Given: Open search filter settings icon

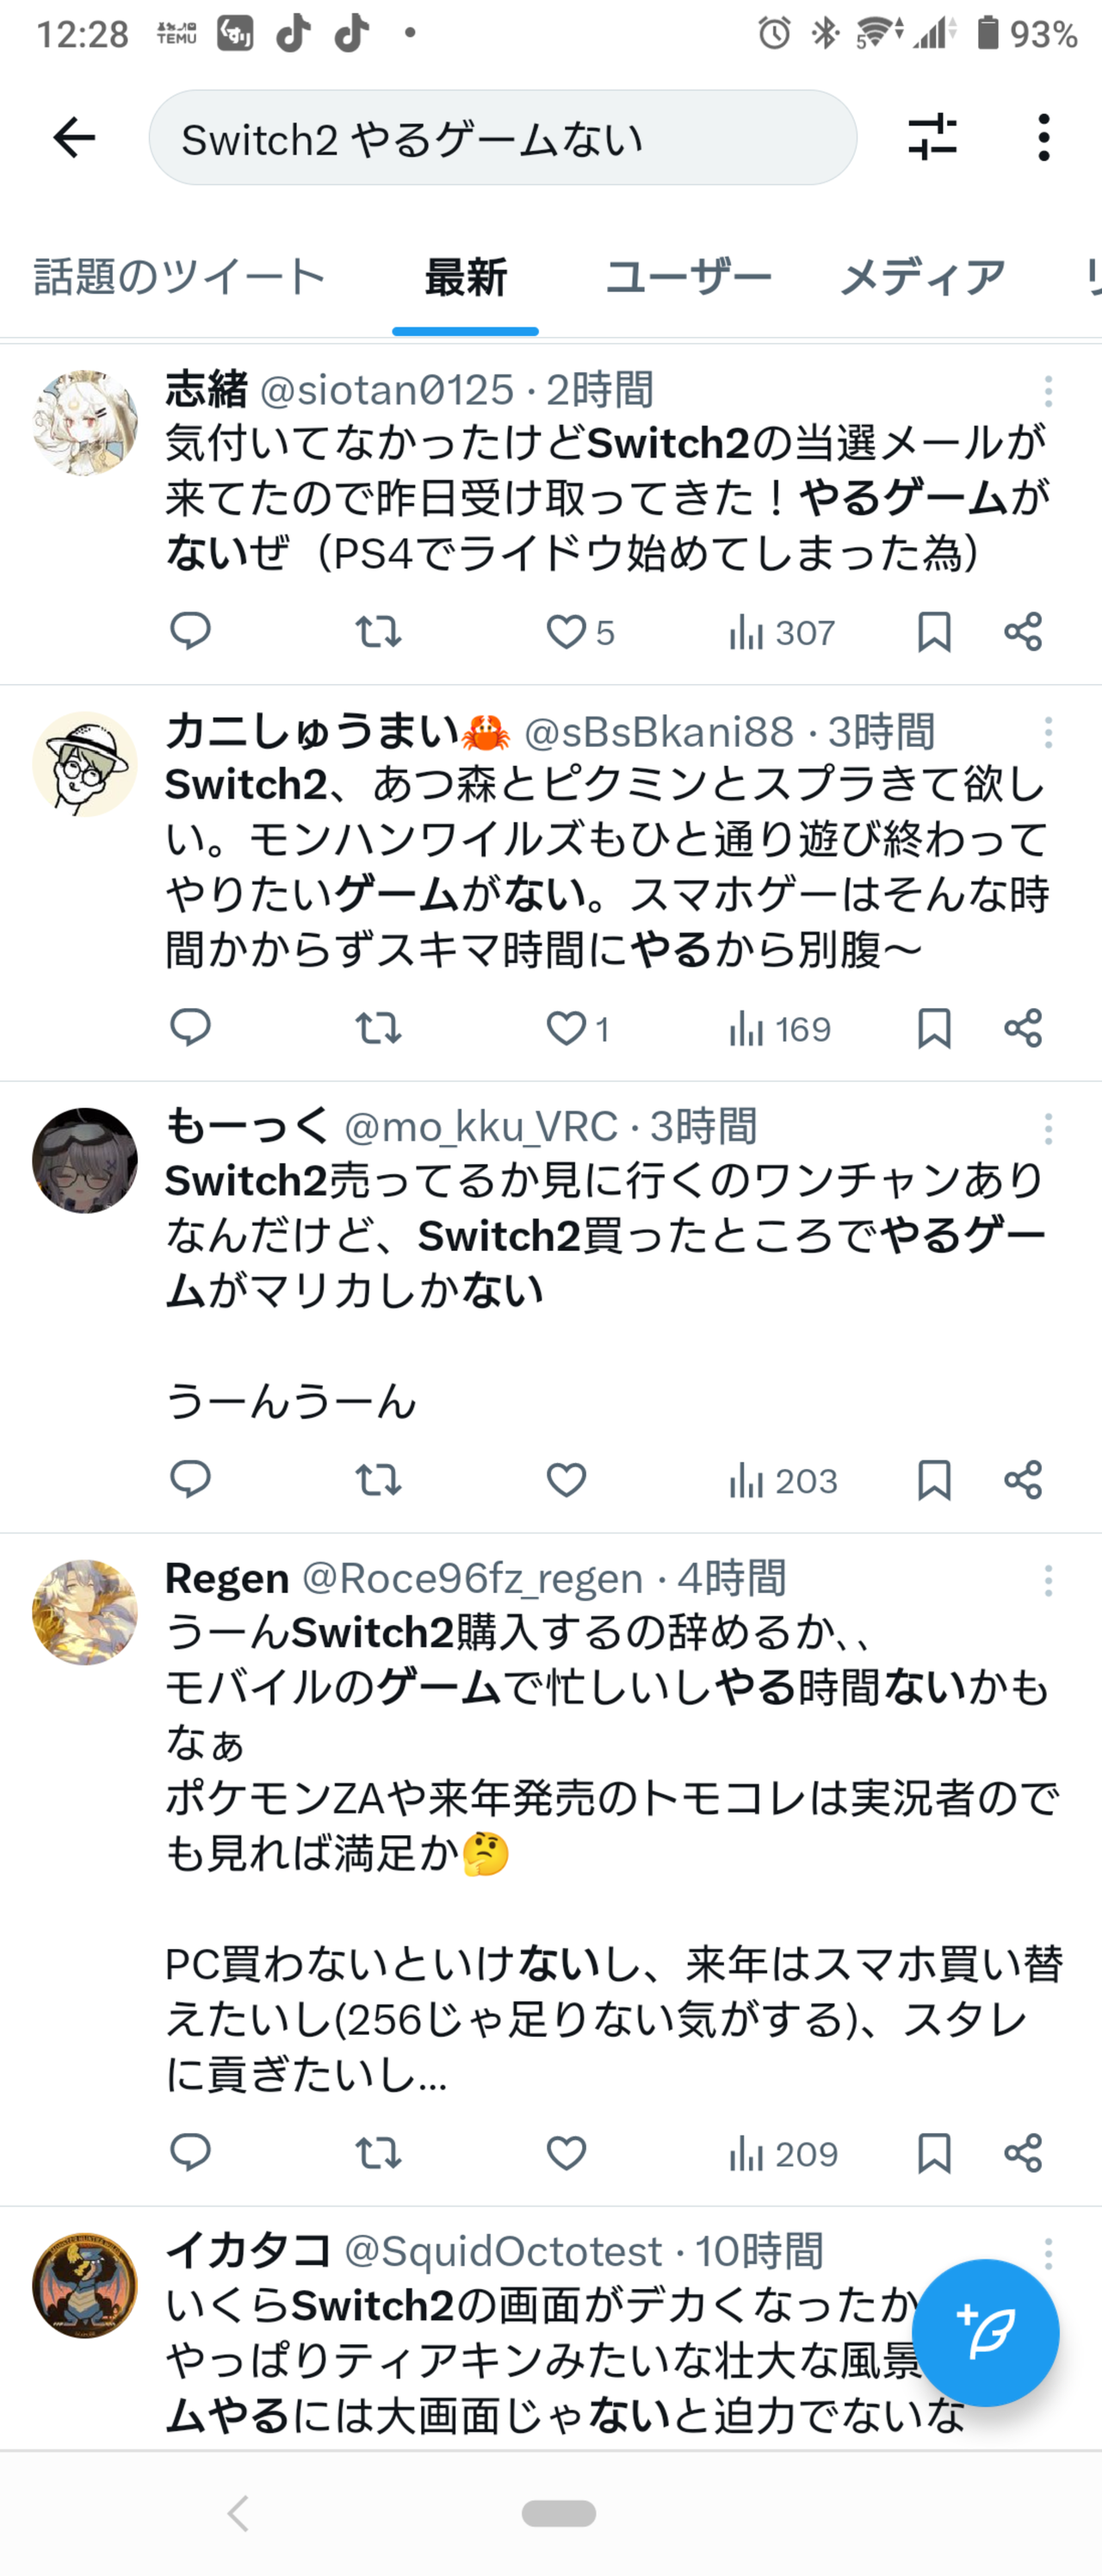Looking at the screenshot, I should 932,138.
